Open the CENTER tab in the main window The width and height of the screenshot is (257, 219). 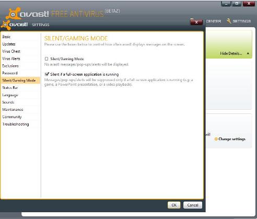pyautogui.click(x=213, y=21)
